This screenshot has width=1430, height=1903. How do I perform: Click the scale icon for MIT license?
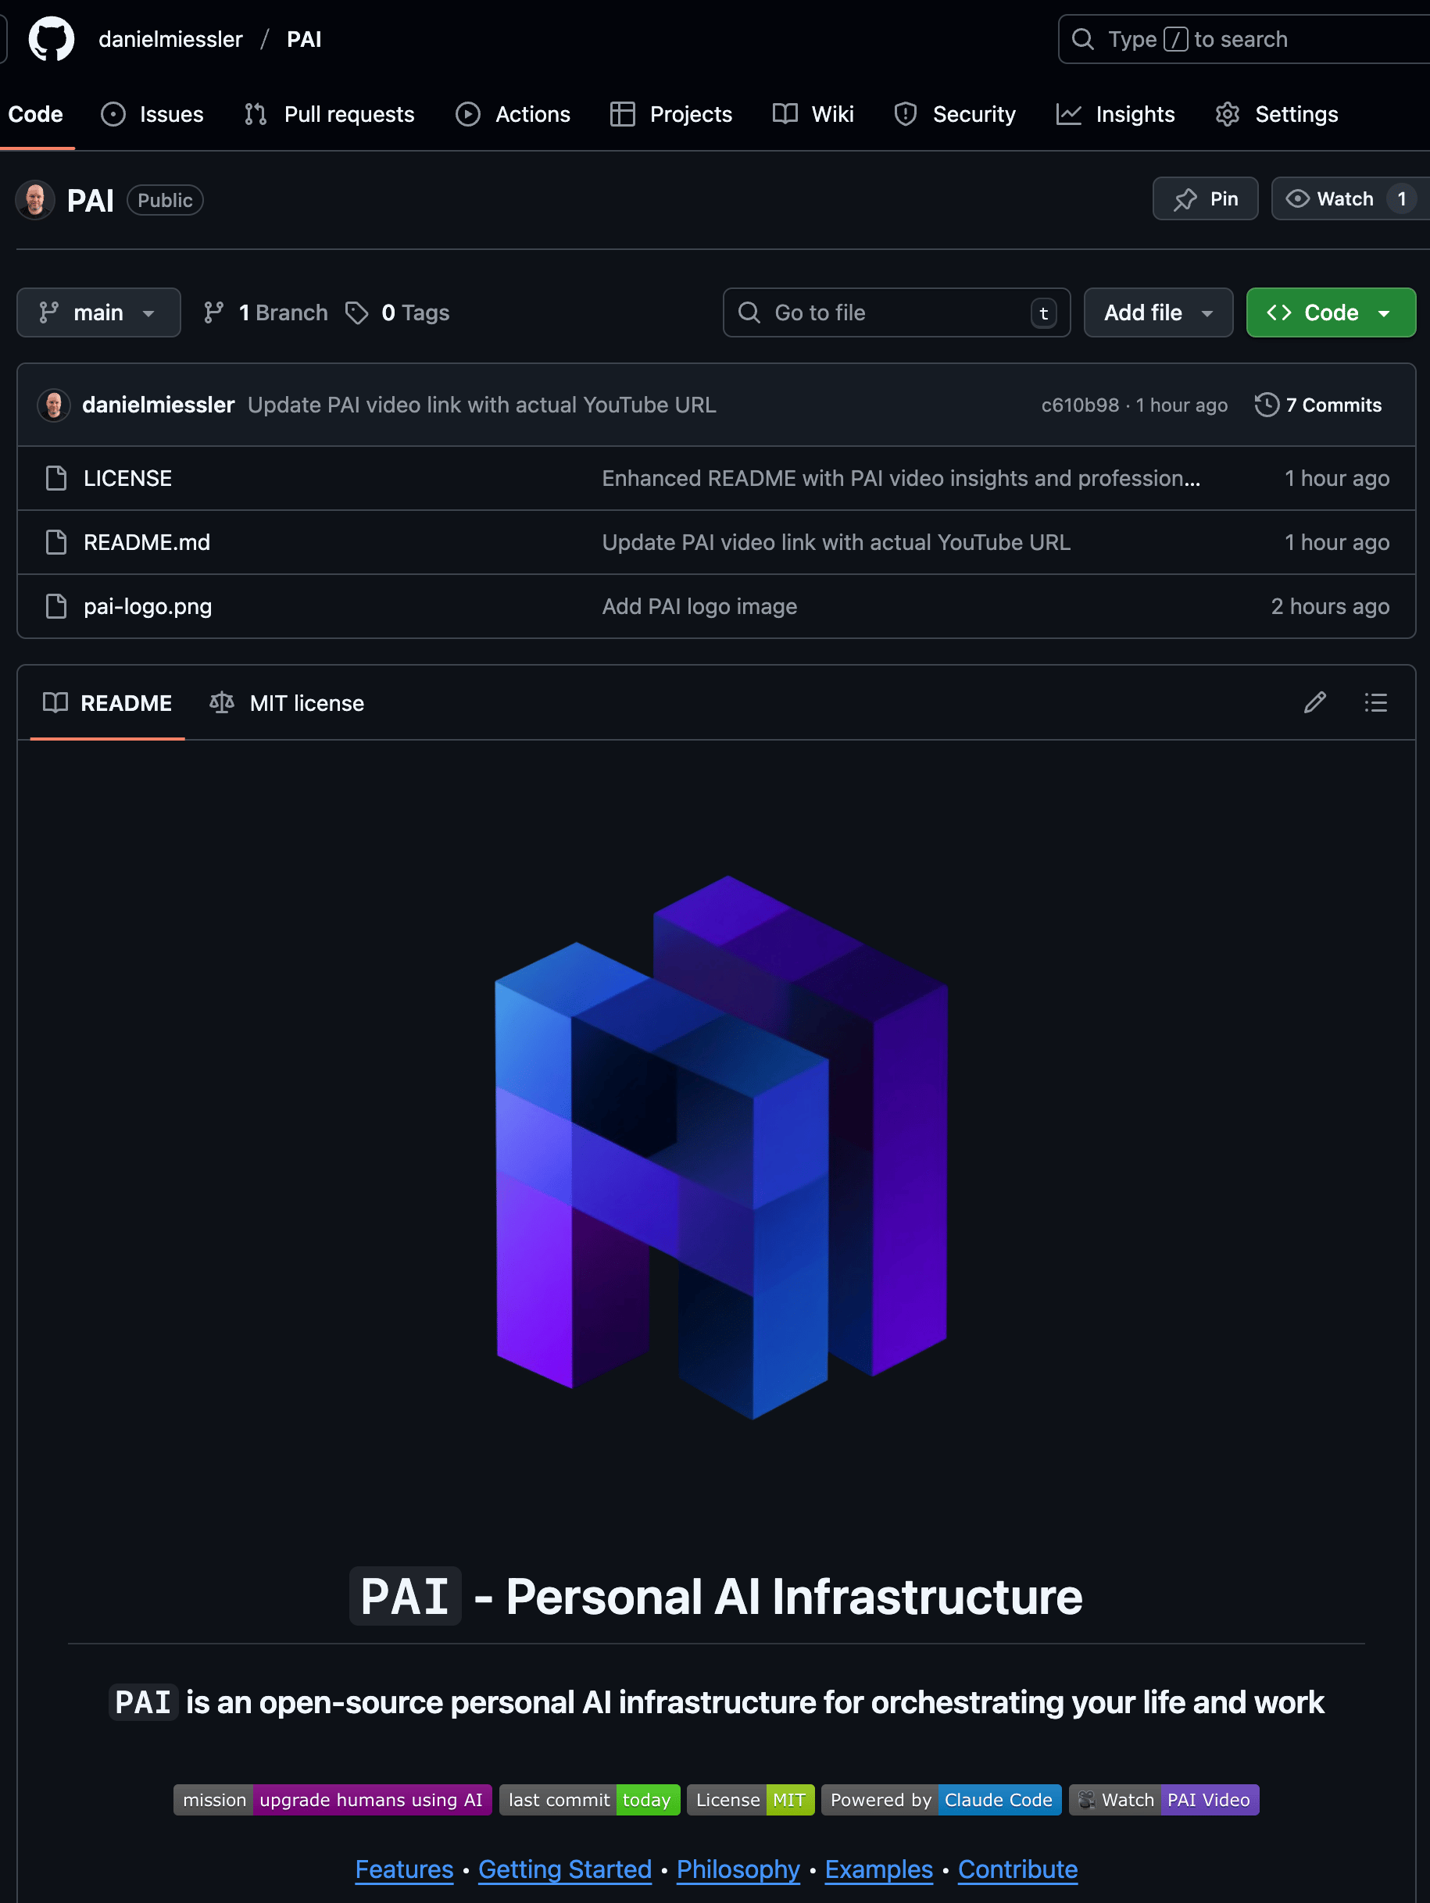click(222, 703)
